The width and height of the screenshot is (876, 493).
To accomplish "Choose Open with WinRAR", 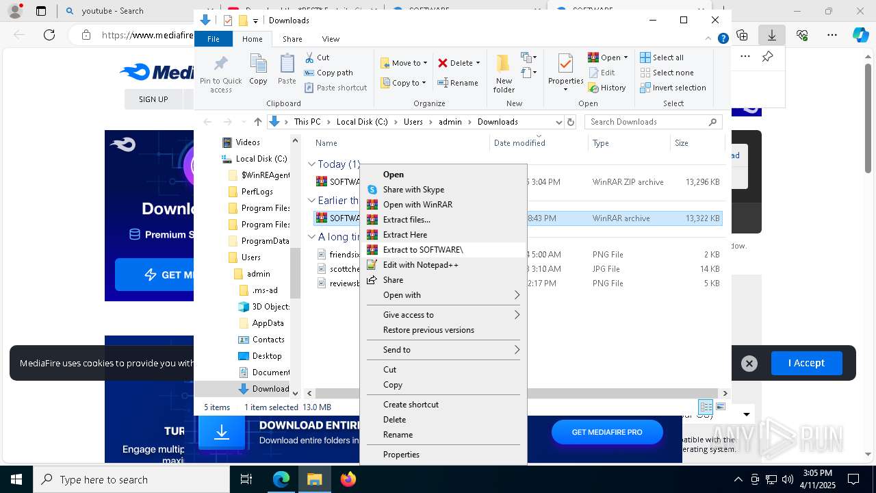I will [443, 205].
